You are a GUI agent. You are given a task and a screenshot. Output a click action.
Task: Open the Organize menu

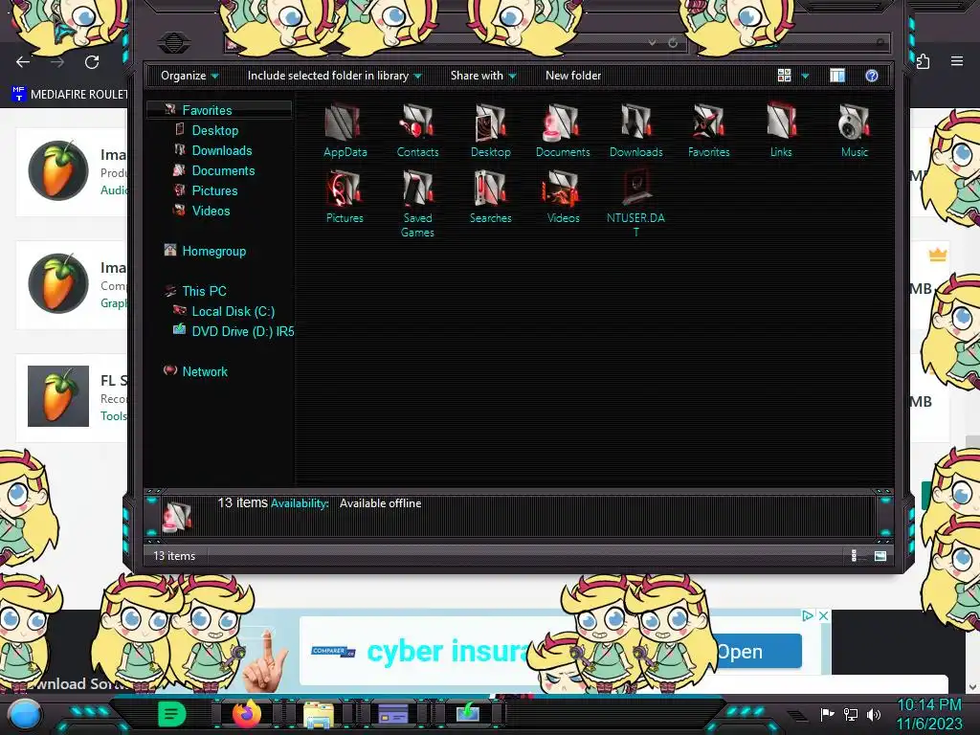[x=189, y=76]
